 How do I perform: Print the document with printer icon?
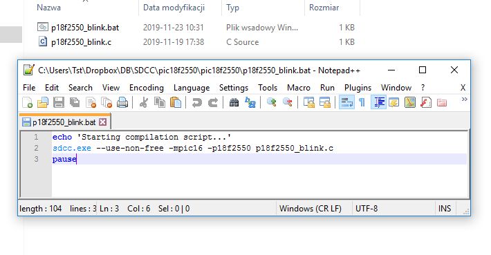click(x=122, y=103)
